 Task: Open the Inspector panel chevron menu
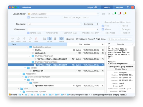tap(133, 44)
